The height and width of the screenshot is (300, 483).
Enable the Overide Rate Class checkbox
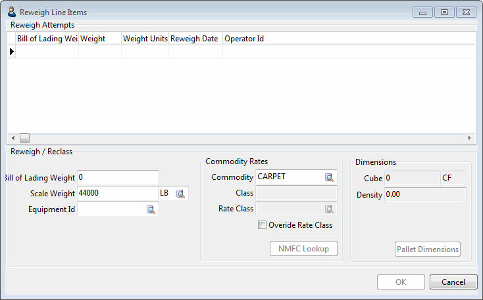[263, 225]
